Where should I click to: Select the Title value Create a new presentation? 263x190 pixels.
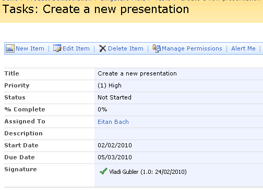[137, 73]
